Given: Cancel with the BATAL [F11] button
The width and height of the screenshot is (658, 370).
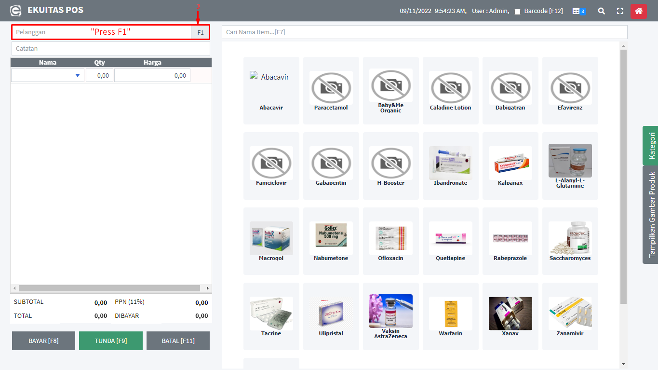Looking at the screenshot, I should point(178,341).
